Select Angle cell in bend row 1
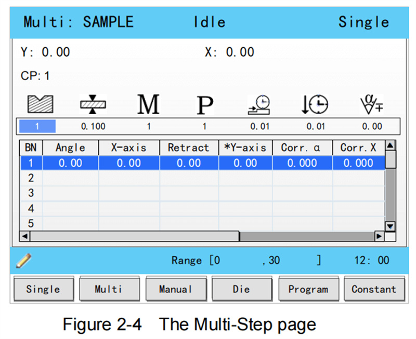This screenshot has width=416, height=339. 71,163
